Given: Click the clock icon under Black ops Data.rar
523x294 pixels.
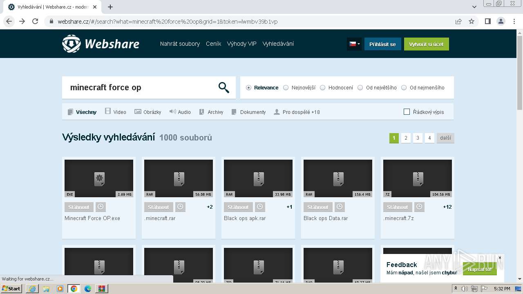Looking at the screenshot, I should (x=340, y=207).
